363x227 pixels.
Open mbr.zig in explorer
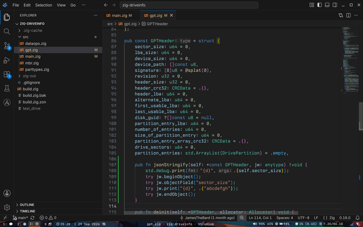pyautogui.click(x=58, y=63)
